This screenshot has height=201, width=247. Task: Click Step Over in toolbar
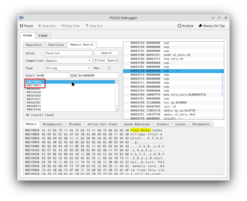[x=70, y=26]
